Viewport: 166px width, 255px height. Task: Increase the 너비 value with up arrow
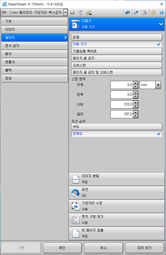(136, 103)
